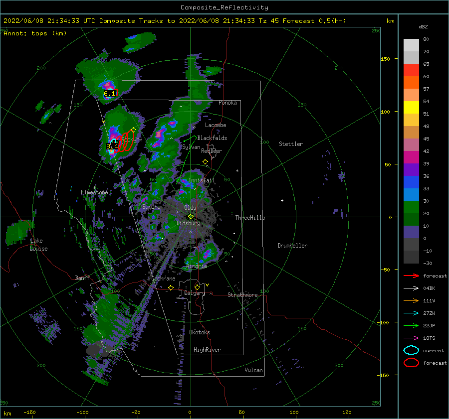449x419 pixels.
Task: Click the Composite_Reflectivity title
Action: [x=224, y=7]
